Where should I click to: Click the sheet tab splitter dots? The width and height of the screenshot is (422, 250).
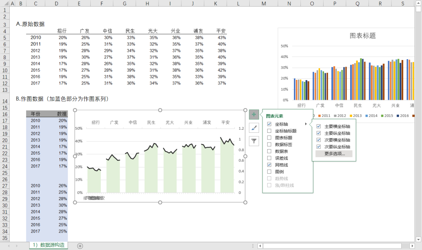click(x=253, y=246)
